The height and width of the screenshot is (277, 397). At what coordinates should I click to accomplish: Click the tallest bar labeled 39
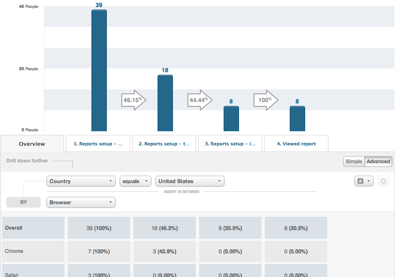(x=99, y=71)
